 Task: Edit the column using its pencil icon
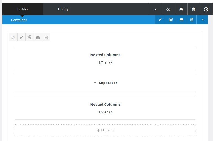(22, 37)
